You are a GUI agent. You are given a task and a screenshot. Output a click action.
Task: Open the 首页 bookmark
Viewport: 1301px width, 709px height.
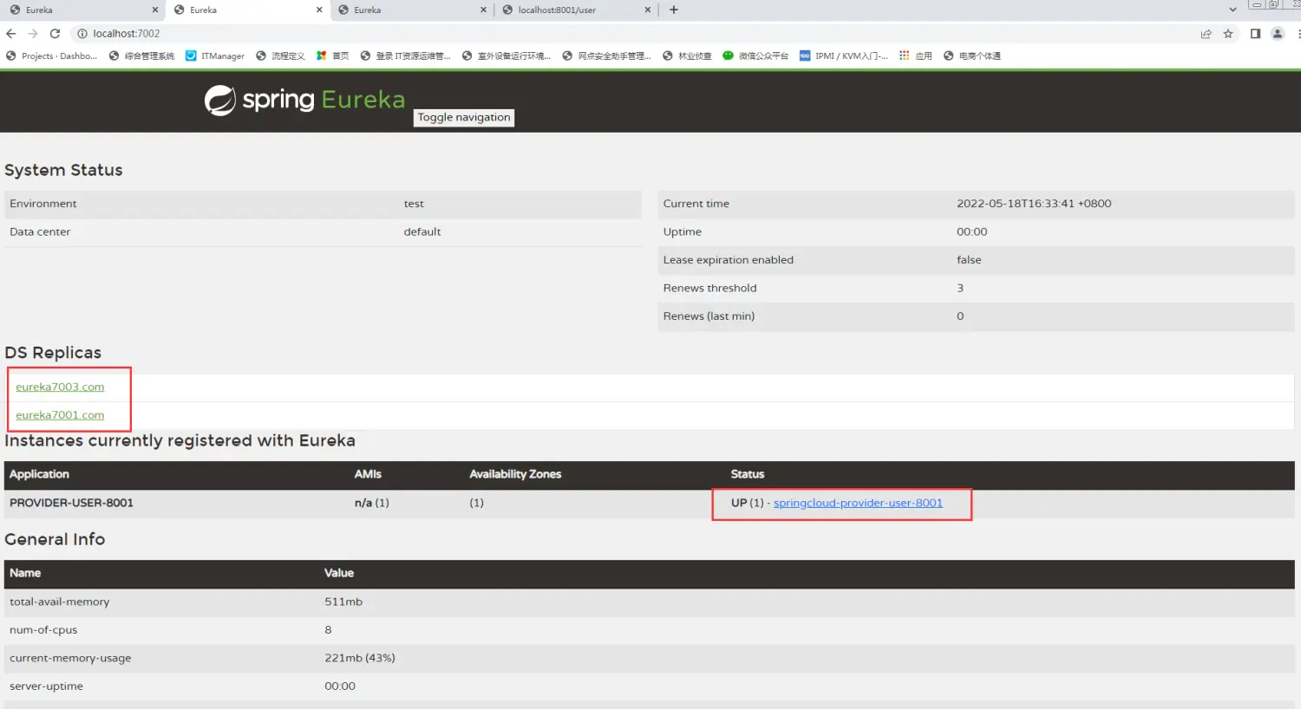click(x=333, y=55)
